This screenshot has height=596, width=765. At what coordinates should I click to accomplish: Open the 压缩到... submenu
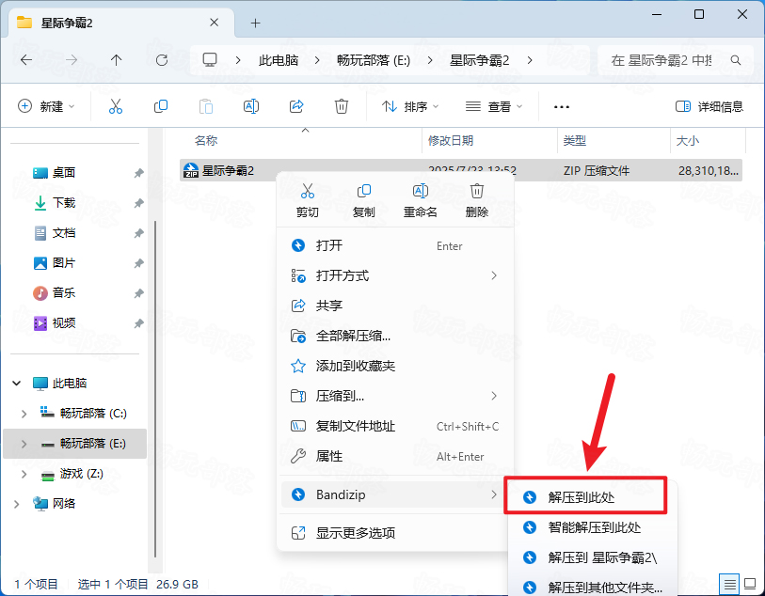395,396
